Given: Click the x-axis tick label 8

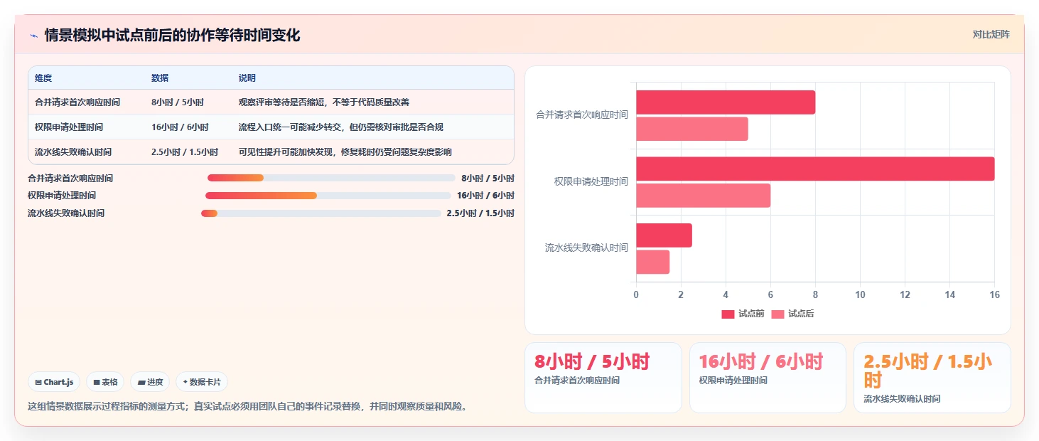Looking at the screenshot, I should (815, 294).
